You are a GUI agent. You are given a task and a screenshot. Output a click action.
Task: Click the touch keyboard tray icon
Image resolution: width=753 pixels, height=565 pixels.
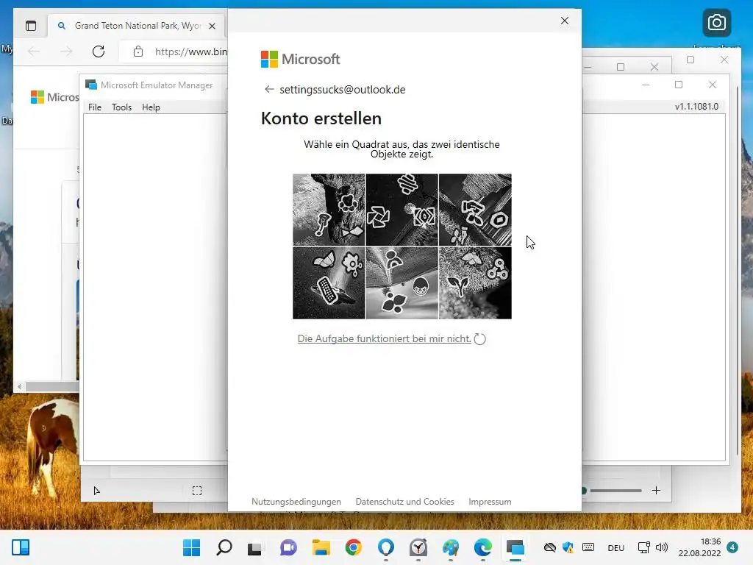[588, 547]
